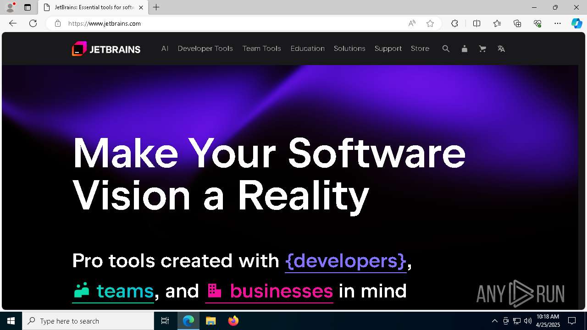Open the Edge profile avatar
587x330 pixels.
pos(10,7)
